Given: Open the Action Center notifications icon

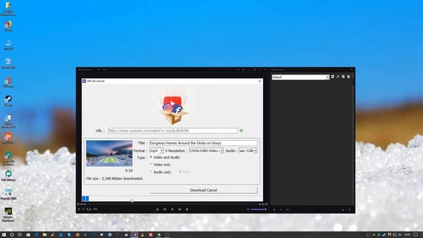Looking at the screenshot, I should coord(416,235).
